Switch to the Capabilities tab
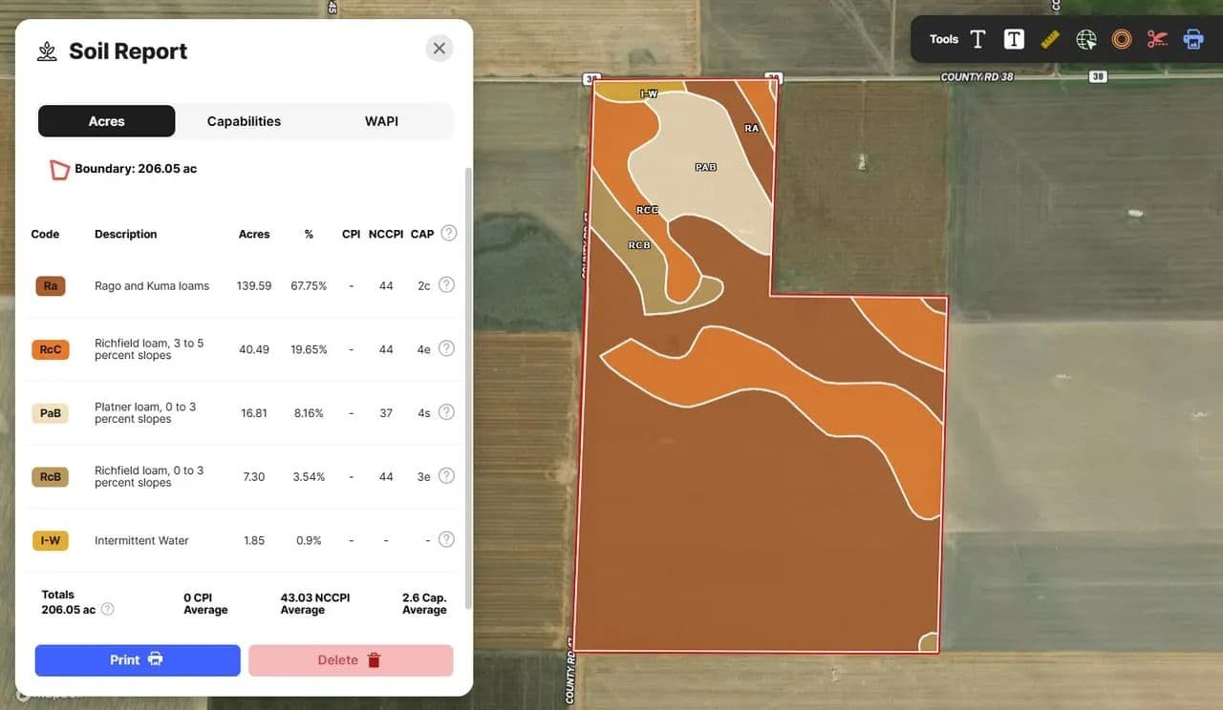The width and height of the screenshot is (1223, 710). [x=244, y=121]
